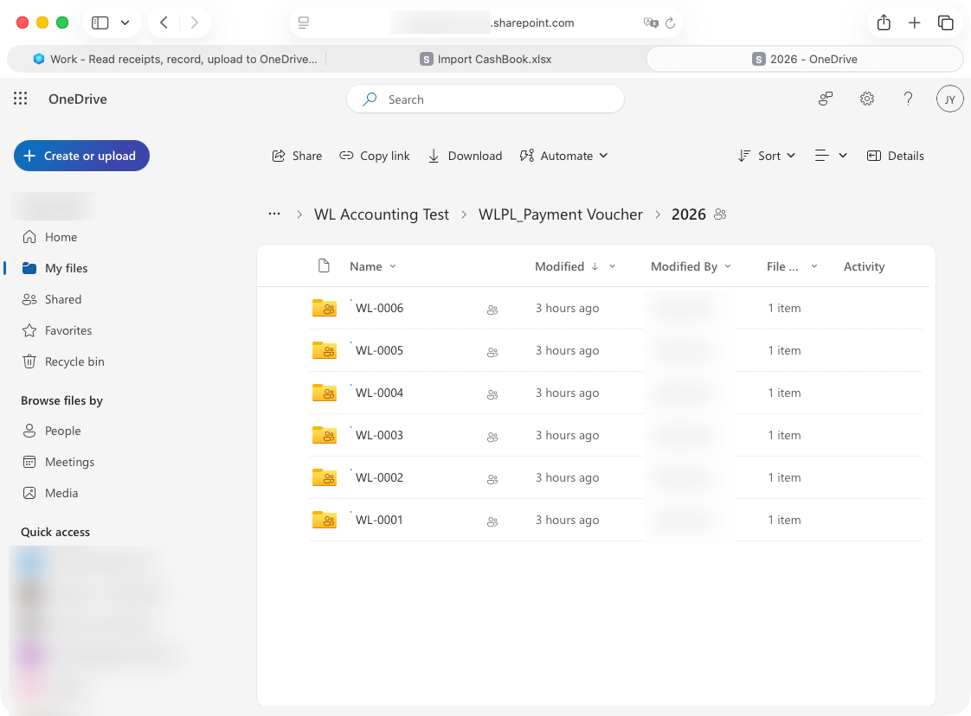Expand the Modified By column menu
The width and height of the screenshot is (971, 716).
728,266
